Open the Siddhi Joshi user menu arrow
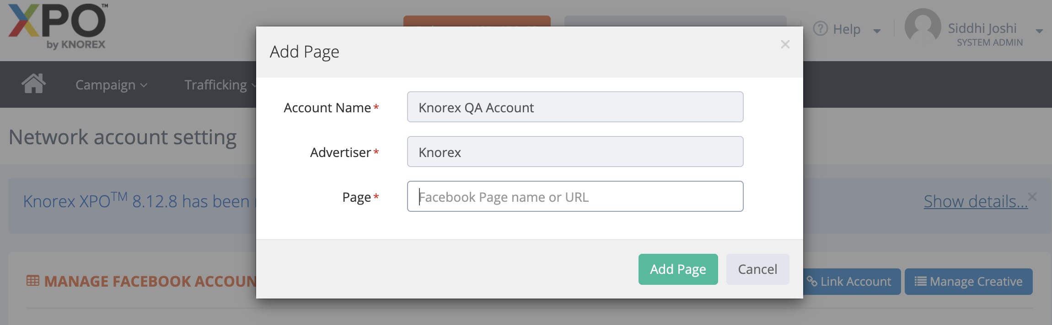The height and width of the screenshot is (325, 1052). point(1039,31)
